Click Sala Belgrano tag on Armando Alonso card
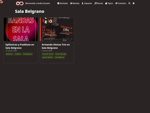The width and height of the screenshot is (150, 113). tap(60, 57)
